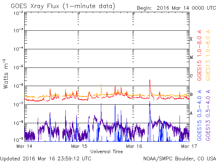Click the A flare class label
Screen dimensions: 216x162
191,113
